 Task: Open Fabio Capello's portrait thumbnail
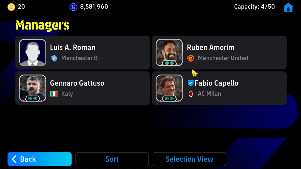click(169, 88)
